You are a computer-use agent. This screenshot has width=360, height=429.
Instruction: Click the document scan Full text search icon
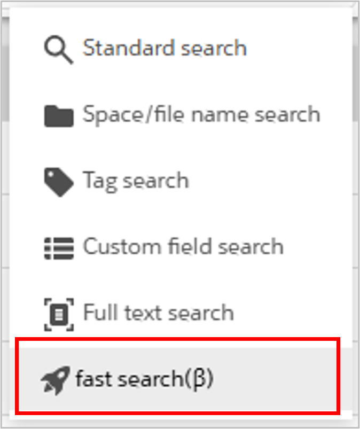[x=58, y=314]
